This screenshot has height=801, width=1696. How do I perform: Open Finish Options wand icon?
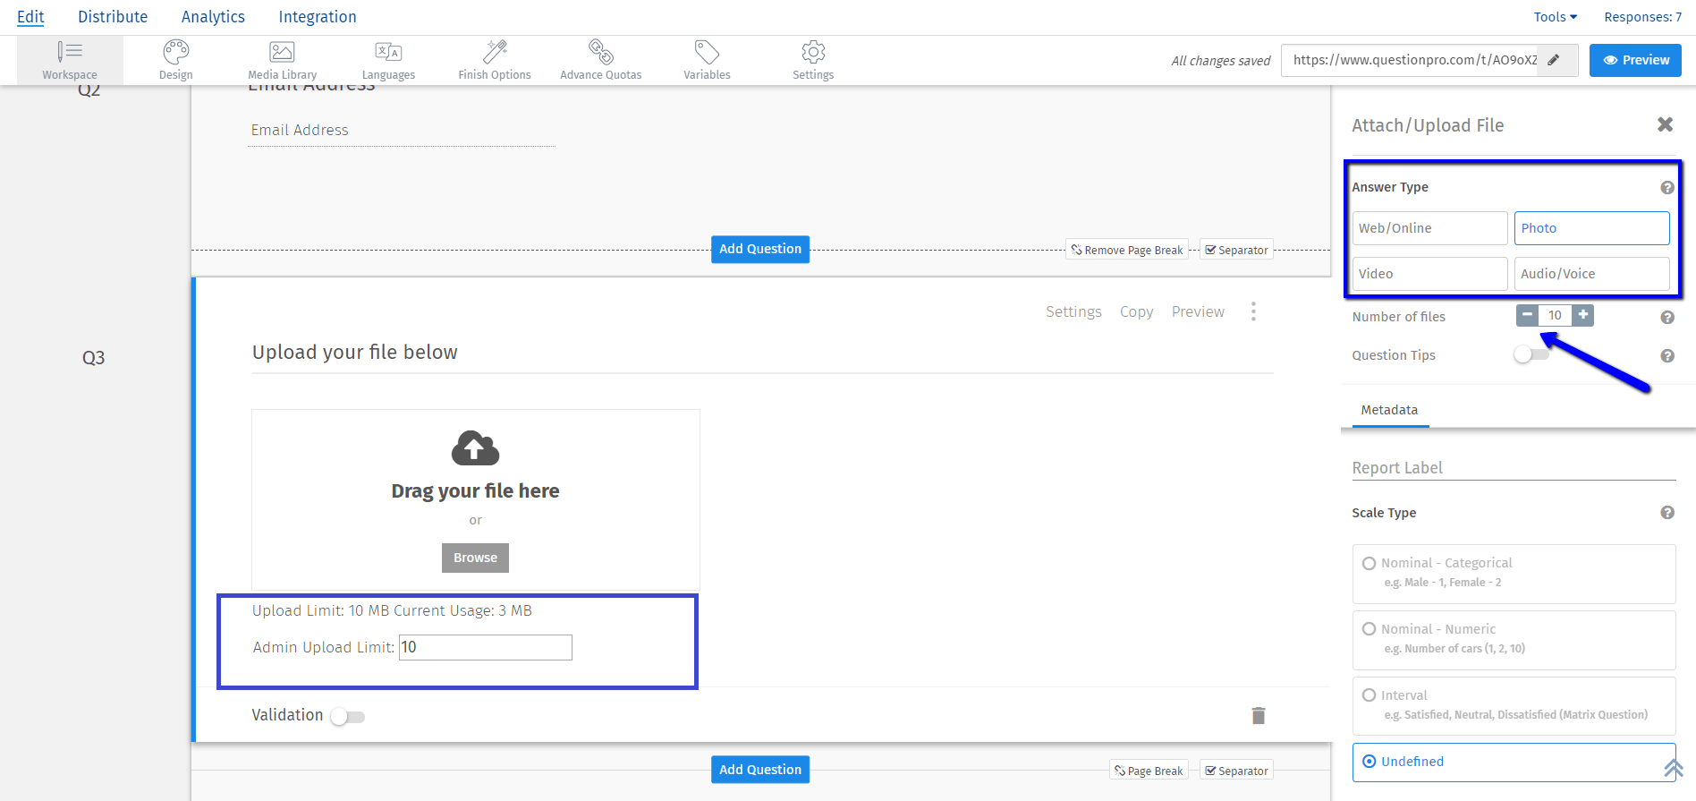point(495,52)
